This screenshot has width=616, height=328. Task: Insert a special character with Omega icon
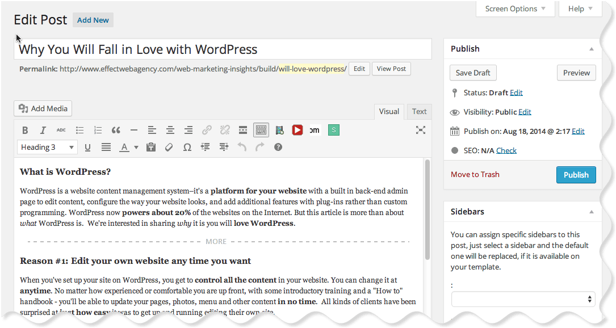[x=187, y=148]
